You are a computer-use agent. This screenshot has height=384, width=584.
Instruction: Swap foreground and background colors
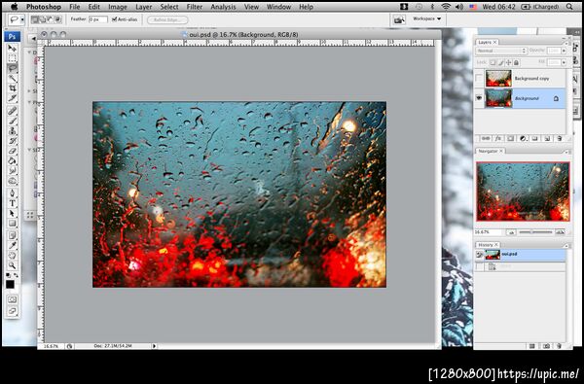pos(16,276)
